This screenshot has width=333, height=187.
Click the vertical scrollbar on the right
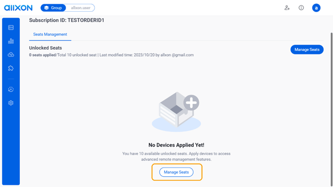pos(331,108)
